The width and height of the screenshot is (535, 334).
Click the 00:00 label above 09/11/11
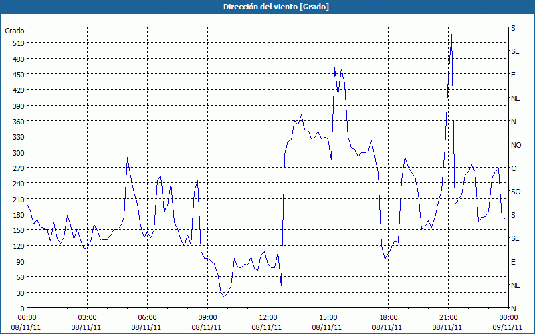pos(508,318)
